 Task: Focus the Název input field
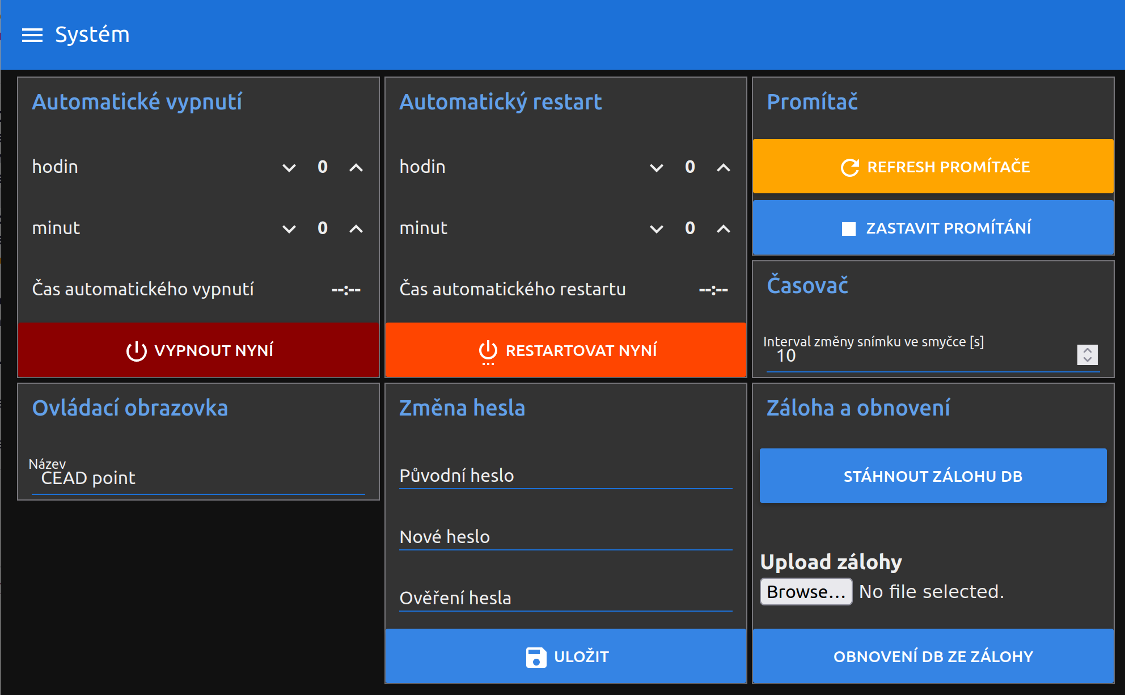tap(198, 478)
